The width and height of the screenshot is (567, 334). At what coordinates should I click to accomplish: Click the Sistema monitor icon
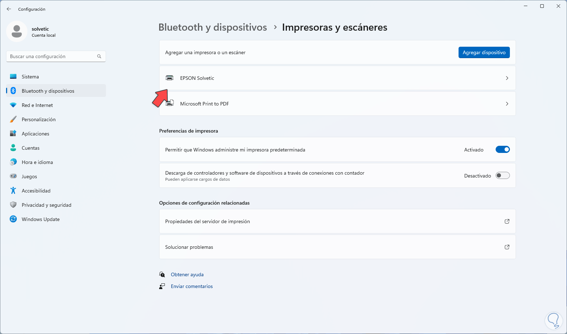(x=13, y=77)
